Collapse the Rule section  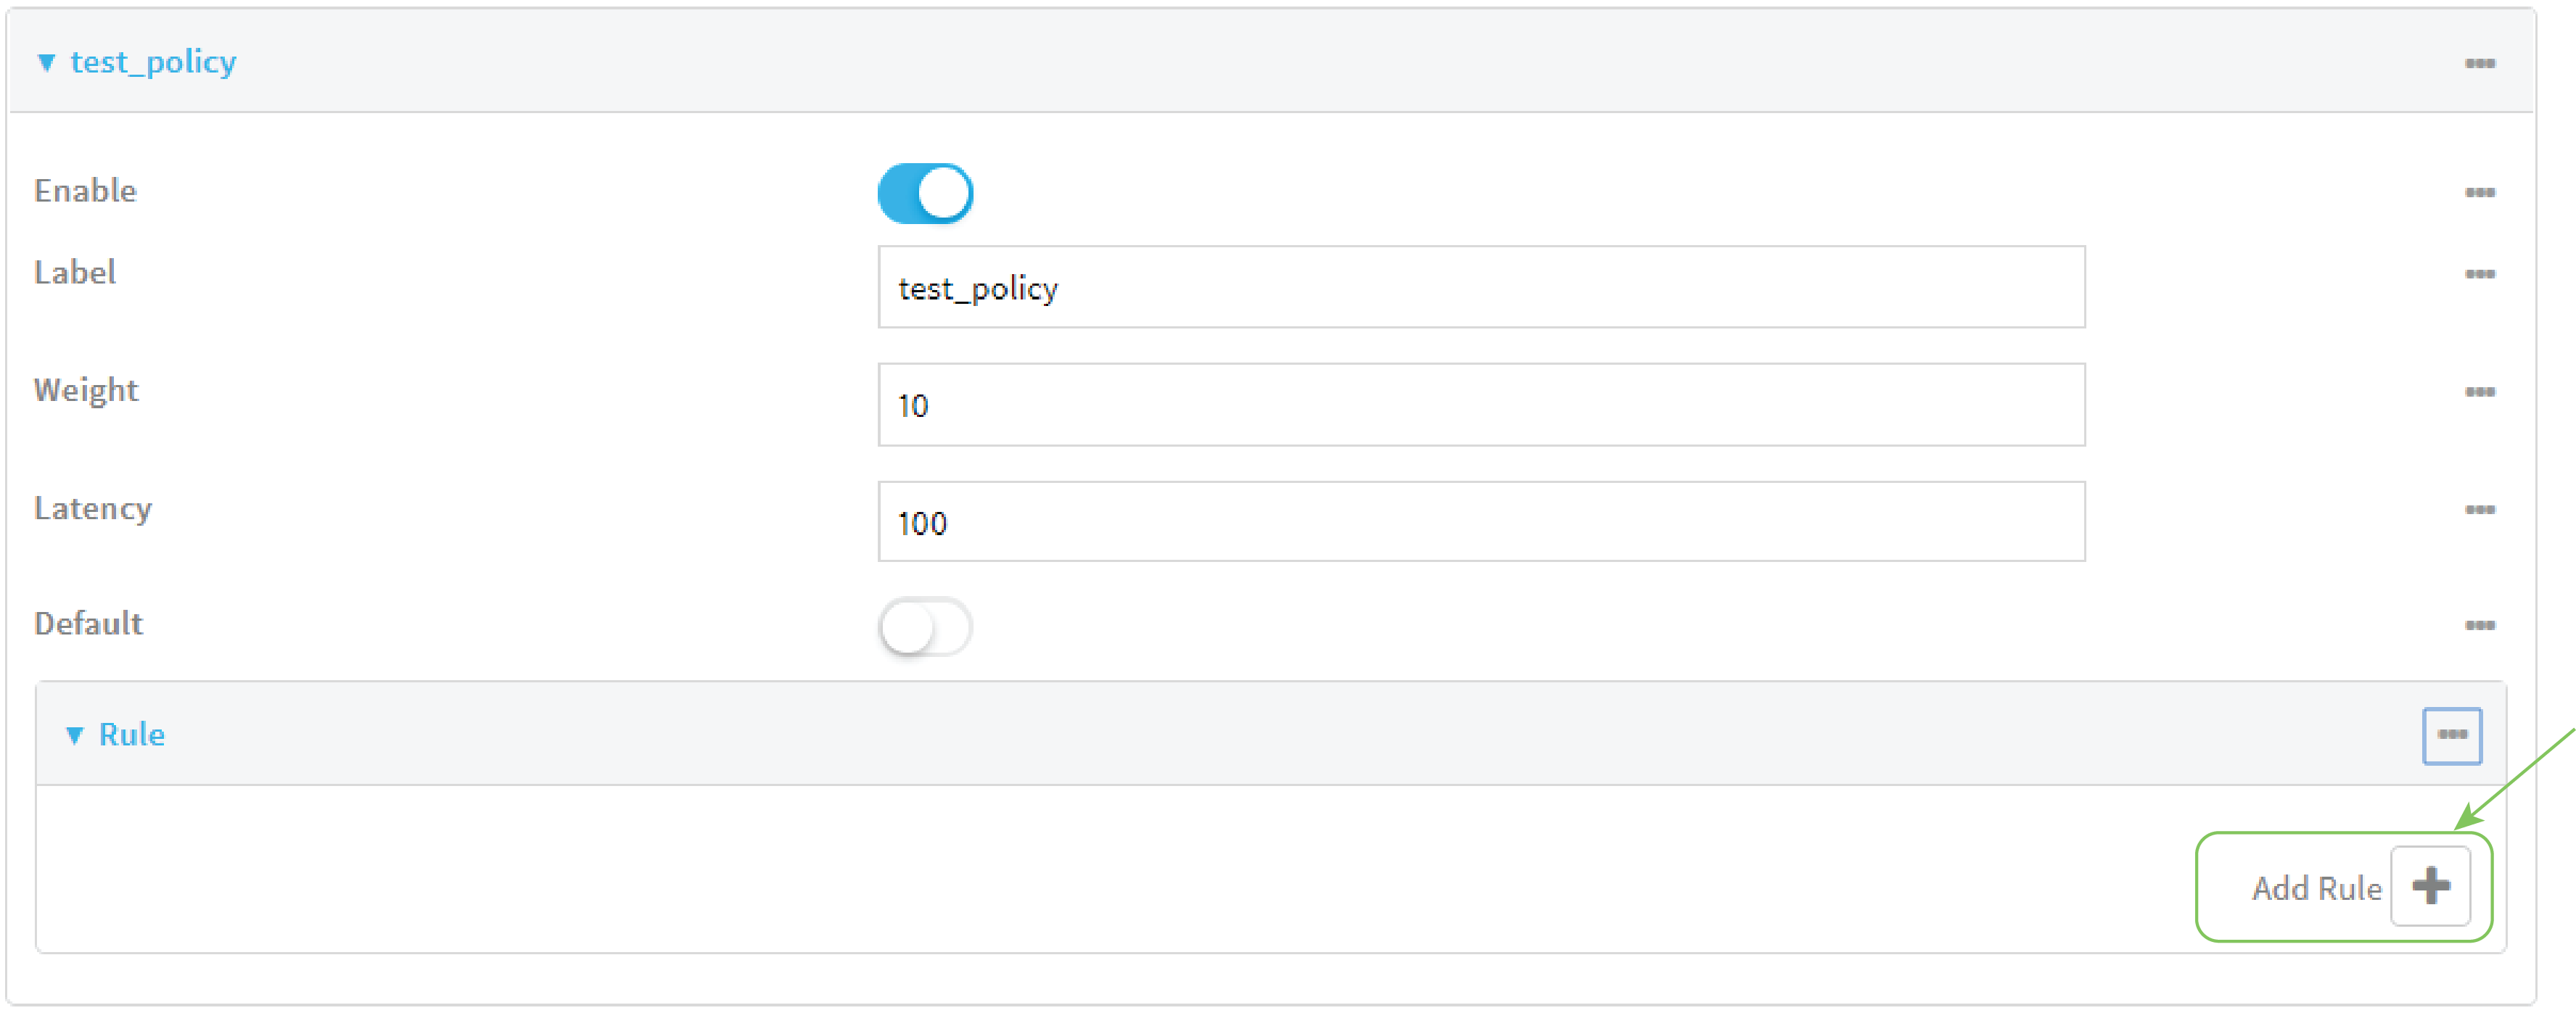pos(76,735)
